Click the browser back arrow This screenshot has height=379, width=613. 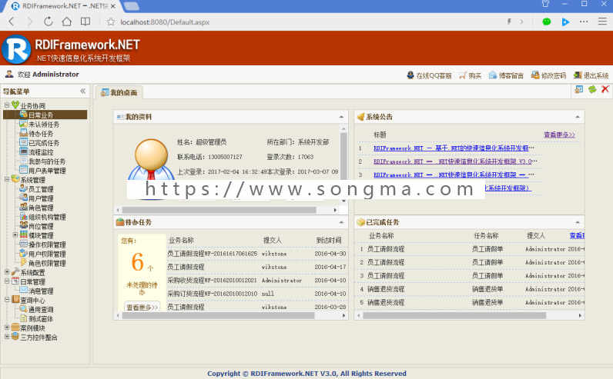pyautogui.click(x=12, y=22)
